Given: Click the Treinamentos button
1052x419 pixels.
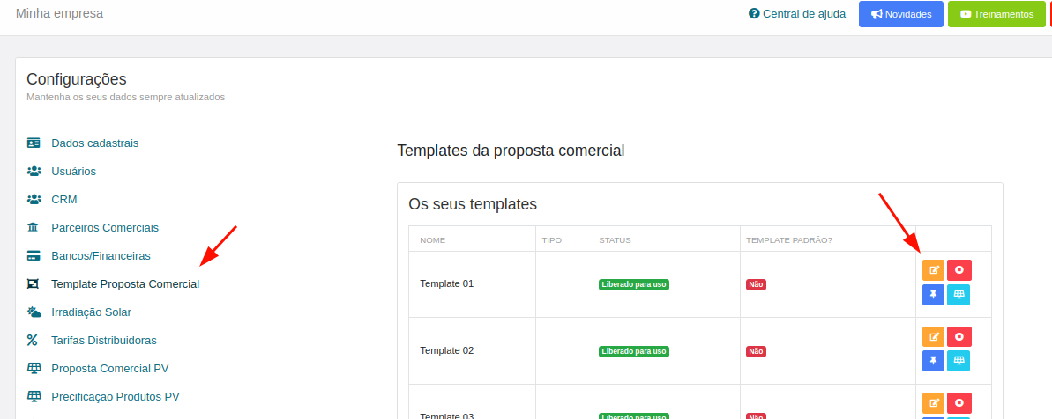Looking at the screenshot, I should (x=997, y=14).
